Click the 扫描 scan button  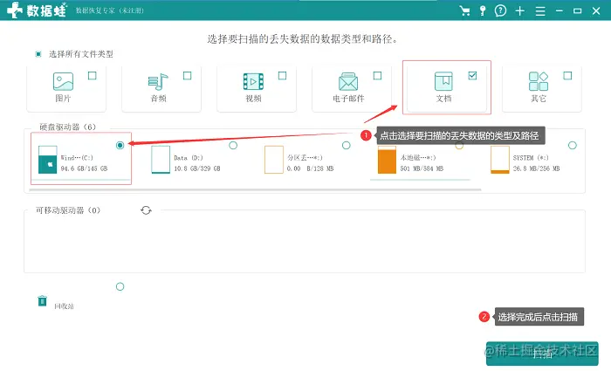542,354
